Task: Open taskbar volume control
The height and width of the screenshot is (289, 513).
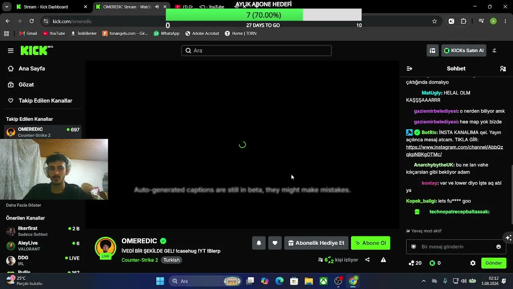Action: (464, 281)
